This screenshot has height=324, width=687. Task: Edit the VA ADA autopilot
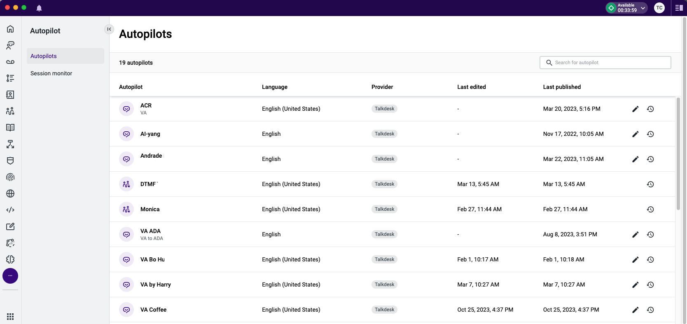point(636,235)
